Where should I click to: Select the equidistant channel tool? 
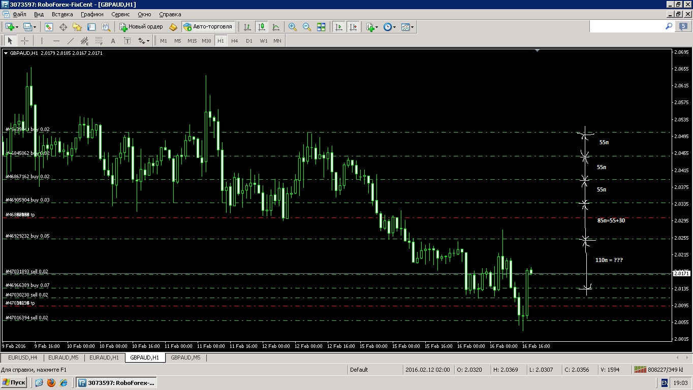point(84,41)
